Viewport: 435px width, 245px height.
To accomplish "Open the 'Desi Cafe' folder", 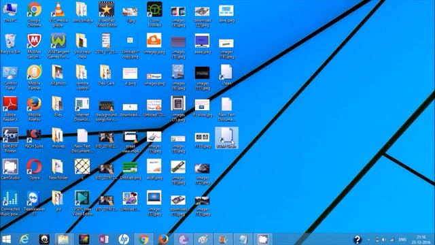I will point(106,75).
